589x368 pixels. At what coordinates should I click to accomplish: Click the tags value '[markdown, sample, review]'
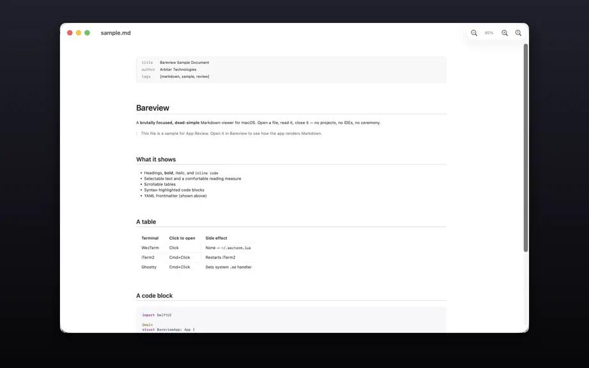pyautogui.click(x=185, y=77)
